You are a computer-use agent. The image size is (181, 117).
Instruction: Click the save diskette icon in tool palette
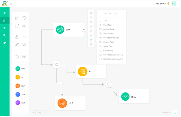pos(24,56)
